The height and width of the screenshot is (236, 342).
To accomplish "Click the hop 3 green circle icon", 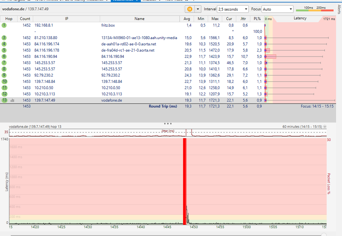I will (4, 38).
